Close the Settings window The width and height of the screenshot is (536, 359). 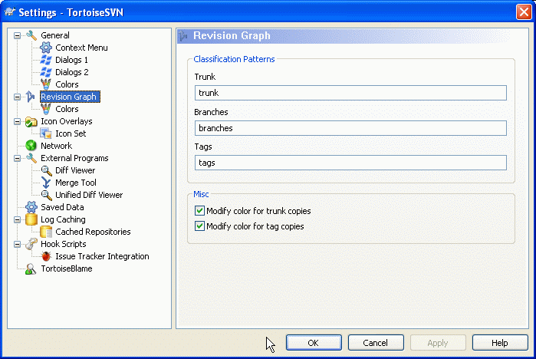[524, 12]
